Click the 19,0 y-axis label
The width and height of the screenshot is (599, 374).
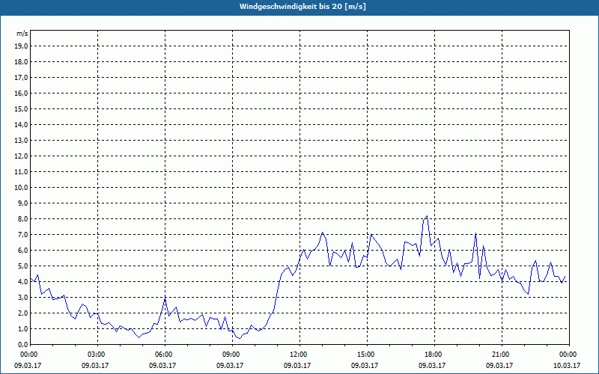pos(21,46)
